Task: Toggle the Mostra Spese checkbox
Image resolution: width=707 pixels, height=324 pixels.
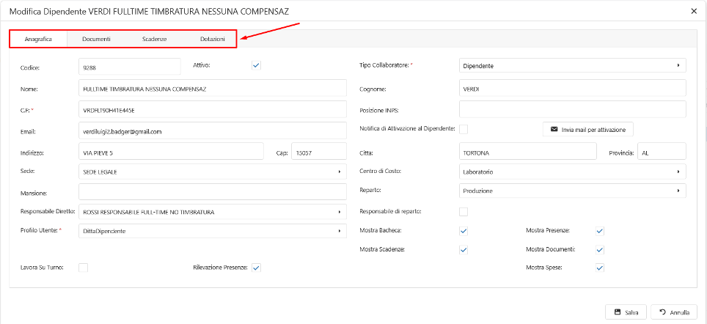Action: pyautogui.click(x=600, y=268)
